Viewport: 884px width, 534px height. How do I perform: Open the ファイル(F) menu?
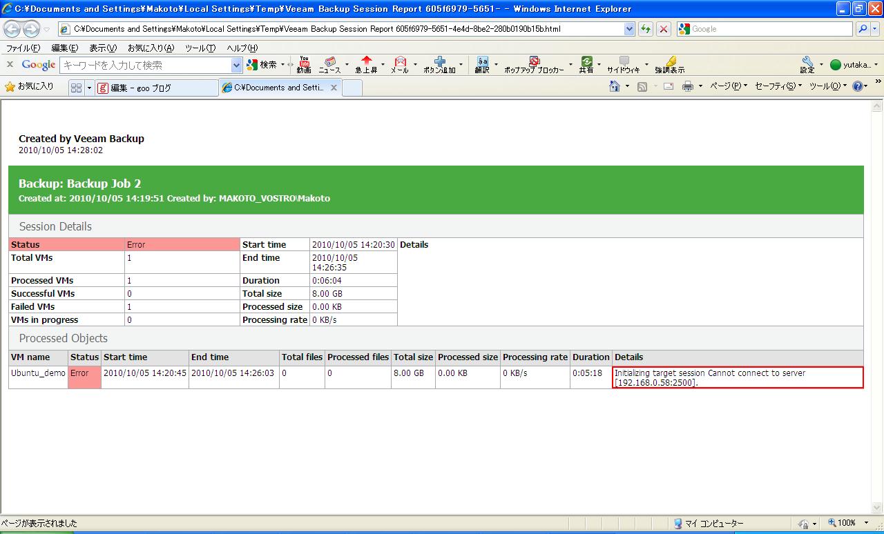[x=23, y=48]
